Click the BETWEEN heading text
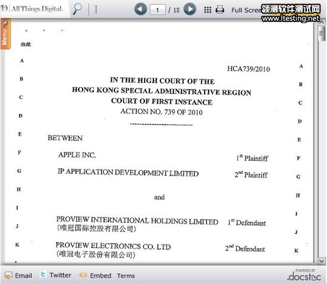 click(65, 138)
